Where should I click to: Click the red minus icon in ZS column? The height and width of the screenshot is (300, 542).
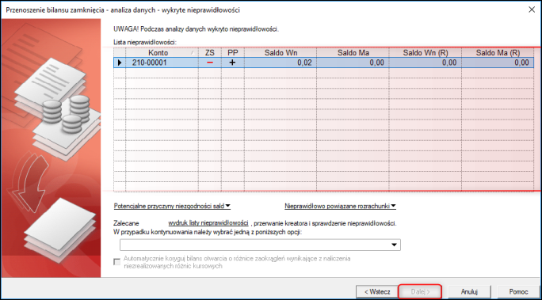(x=210, y=63)
